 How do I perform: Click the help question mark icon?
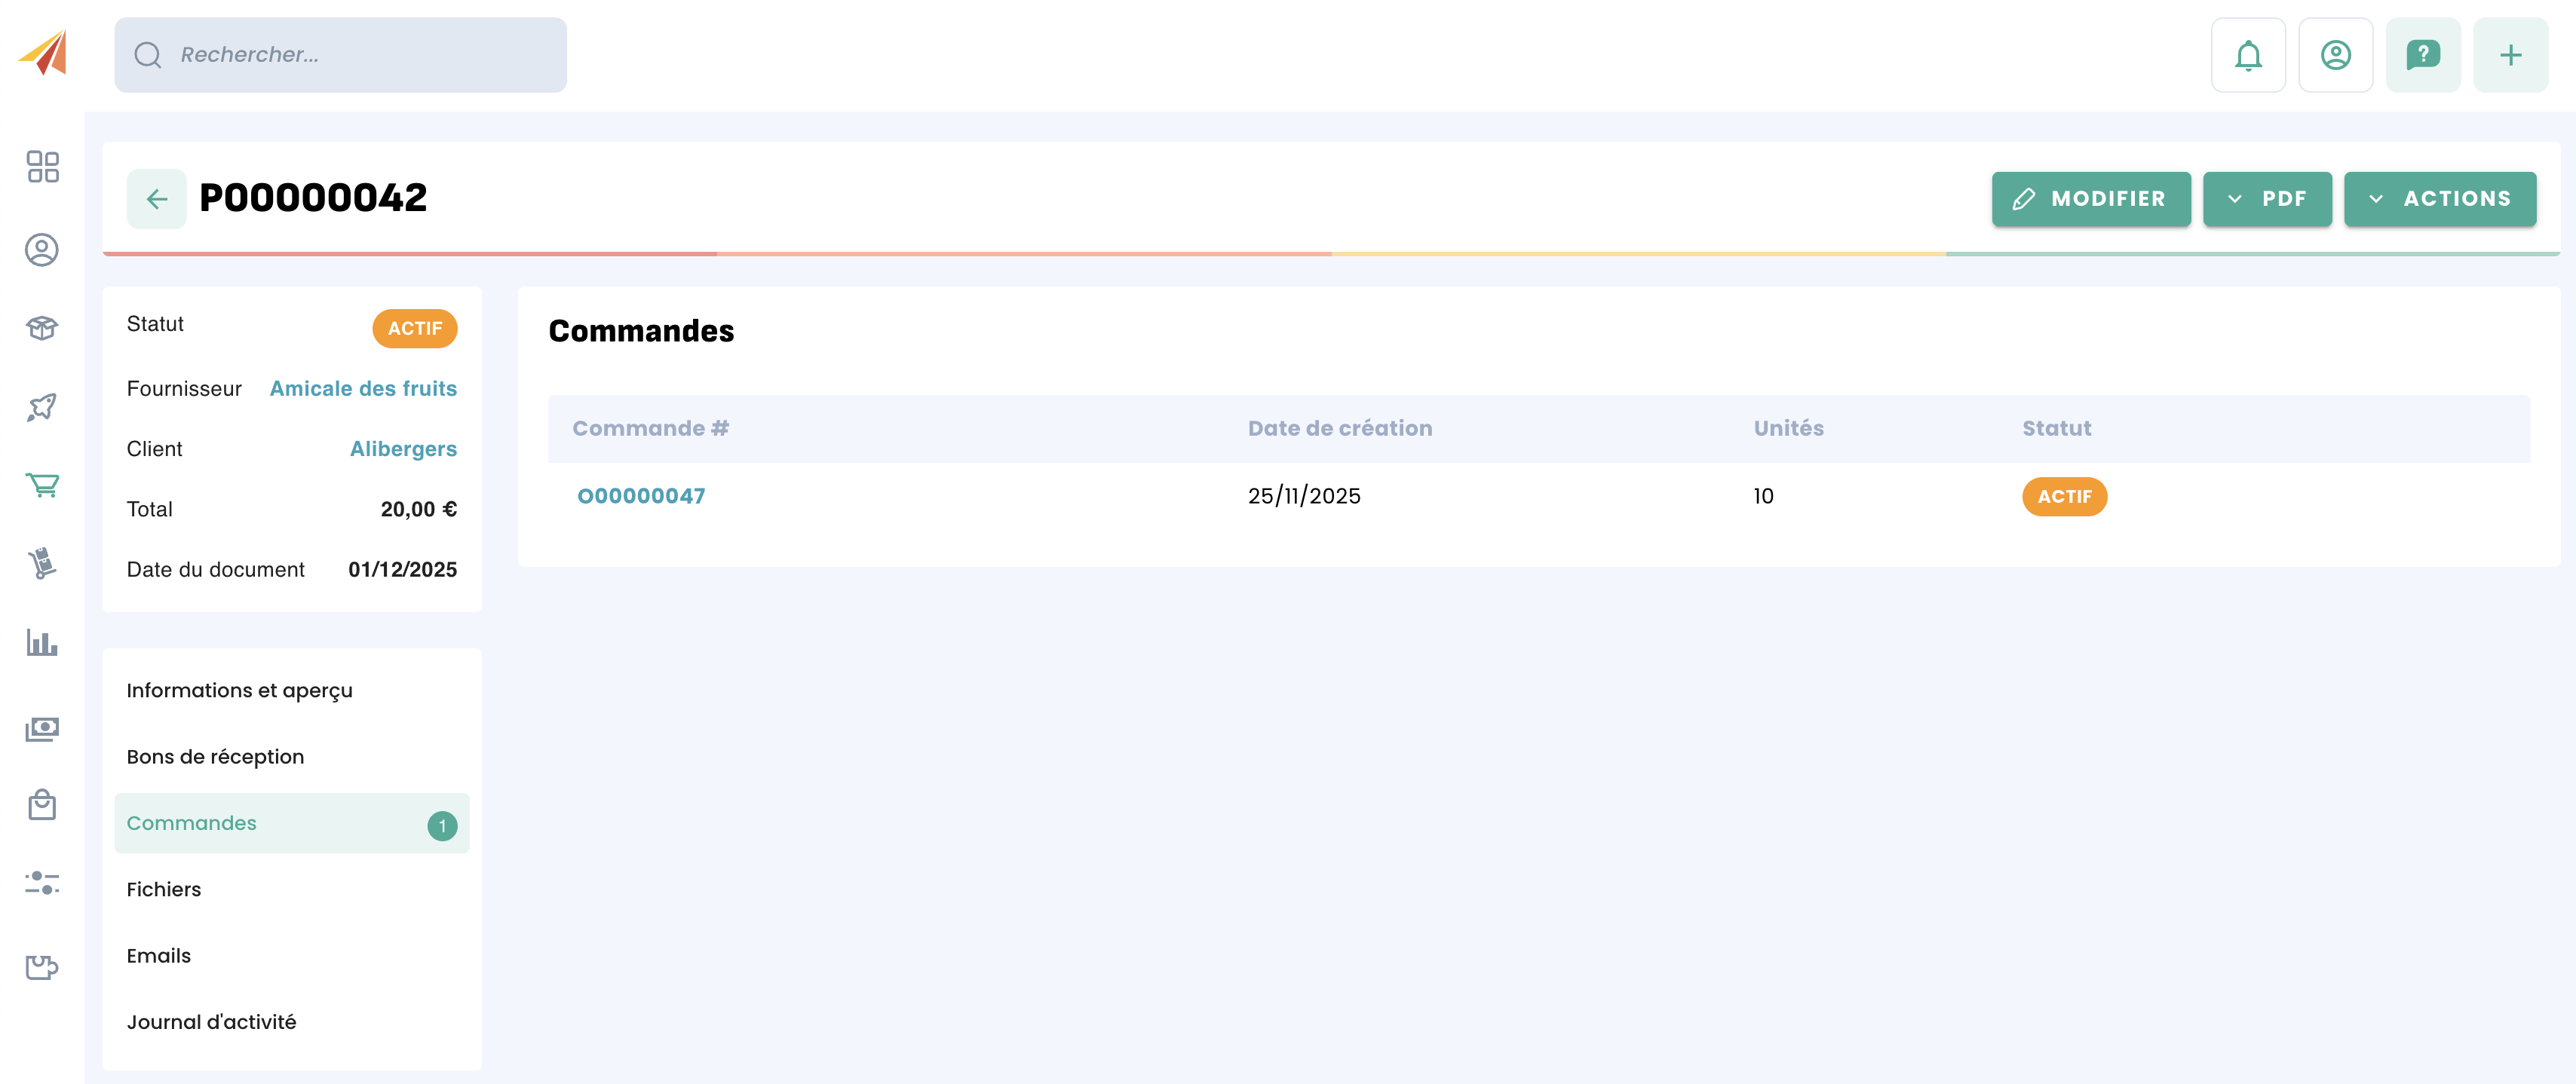2422,55
